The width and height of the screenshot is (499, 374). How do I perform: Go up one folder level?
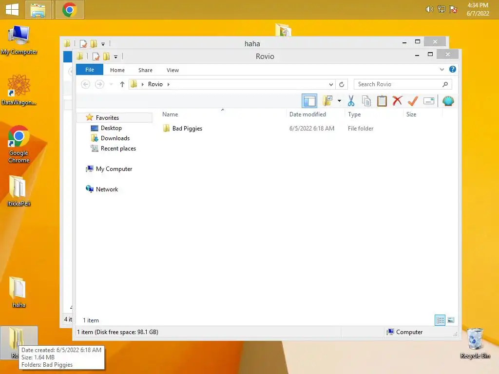[x=122, y=84]
